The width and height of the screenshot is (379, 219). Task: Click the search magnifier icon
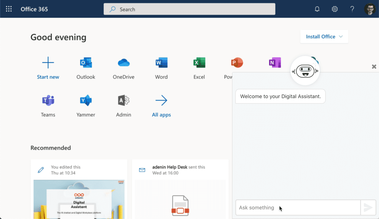click(x=112, y=9)
